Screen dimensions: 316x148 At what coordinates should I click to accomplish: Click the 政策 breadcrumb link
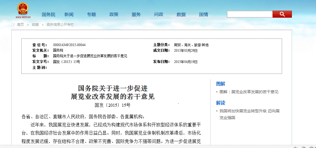tap(35, 25)
